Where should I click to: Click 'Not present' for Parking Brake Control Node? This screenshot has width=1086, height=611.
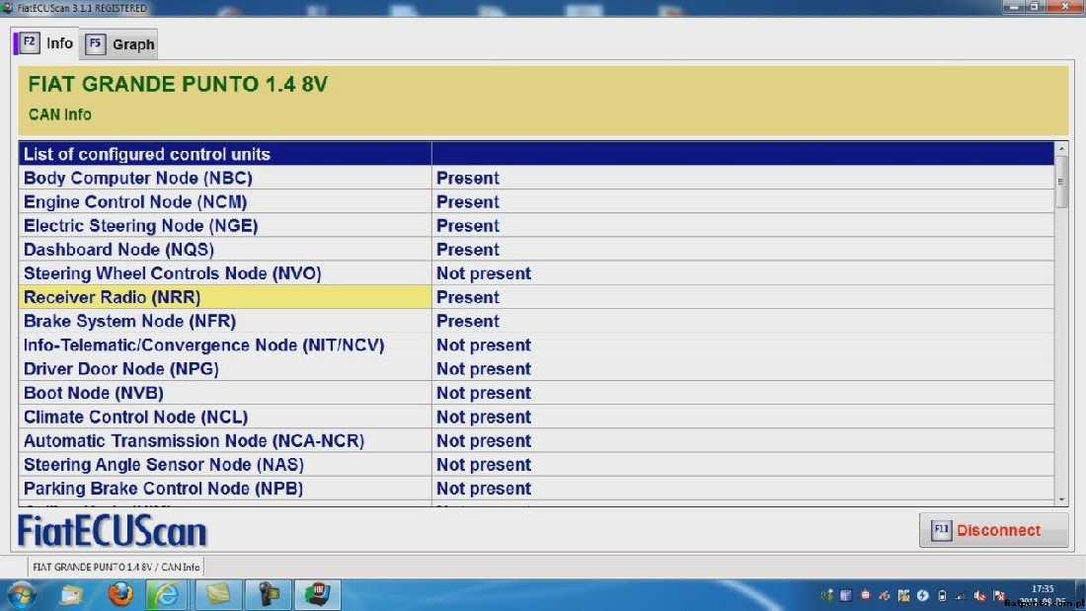pos(484,489)
